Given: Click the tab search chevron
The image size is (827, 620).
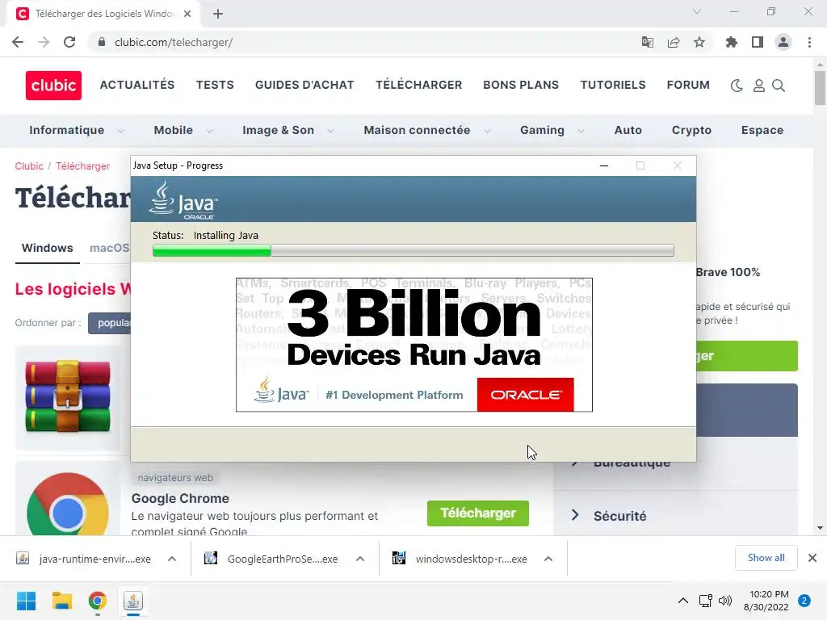Looking at the screenshot, I should point(697,11).
